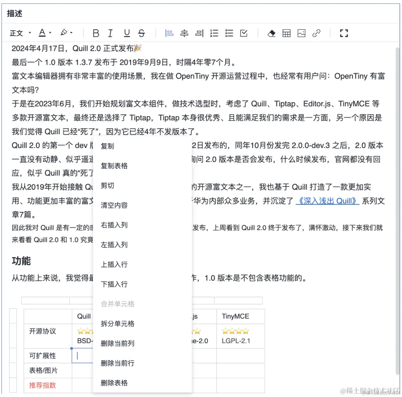Toggle fullscreen editor mode

(x=344, y=33)
